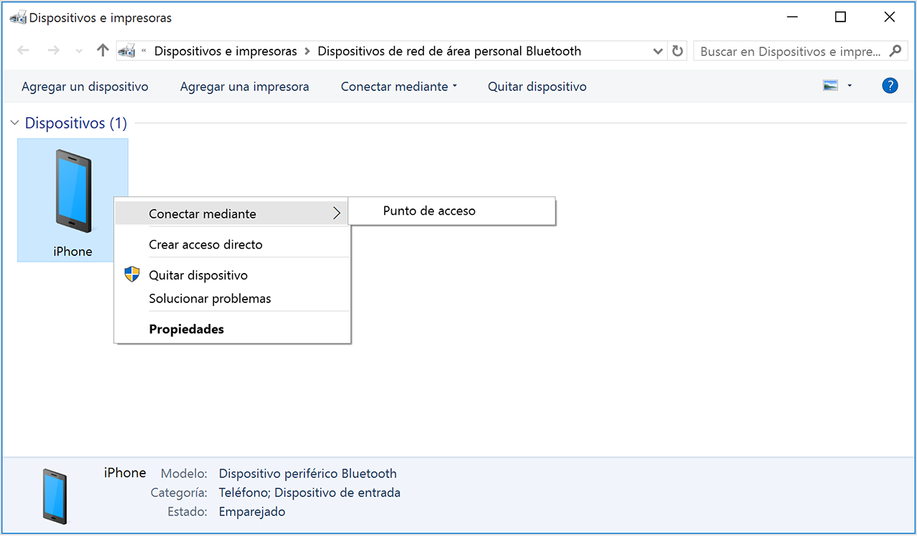Viewport: 917px width, 536px height.
Task: Click 'Agregar una impresora' in toolbar
Action: [x=244, y=87]
